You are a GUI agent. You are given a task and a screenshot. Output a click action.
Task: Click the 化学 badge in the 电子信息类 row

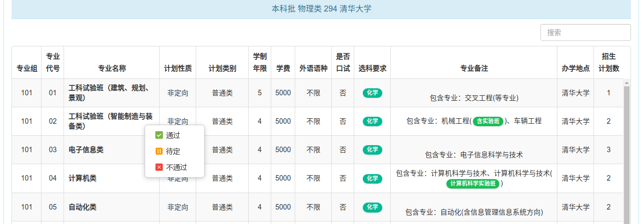372,150
